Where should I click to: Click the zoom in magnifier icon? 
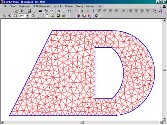click(10, 16)
